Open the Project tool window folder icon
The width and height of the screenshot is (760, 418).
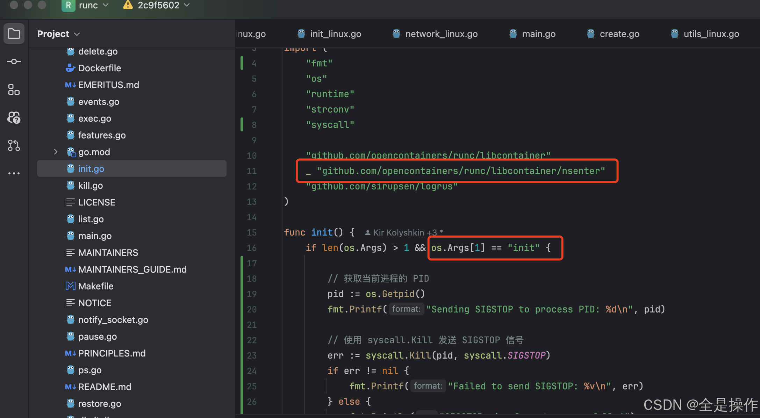tap(14, 34)
